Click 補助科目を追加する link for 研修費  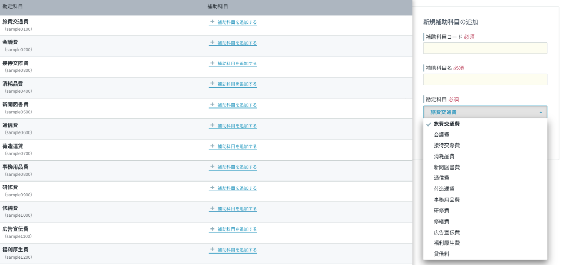(233, 188)
